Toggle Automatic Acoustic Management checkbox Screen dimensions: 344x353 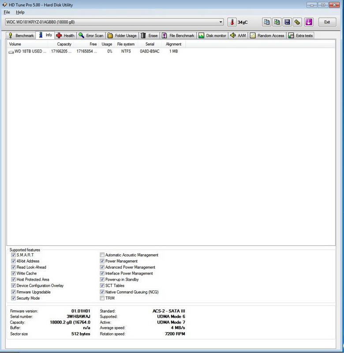[x=102, y=255]
